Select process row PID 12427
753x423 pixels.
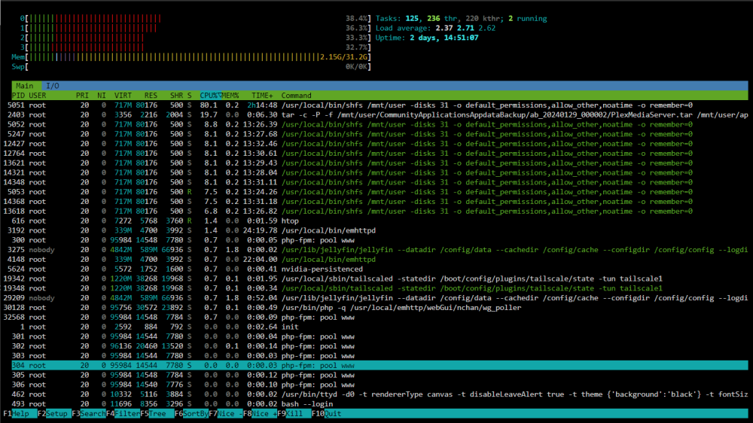[x=376, y=143]
